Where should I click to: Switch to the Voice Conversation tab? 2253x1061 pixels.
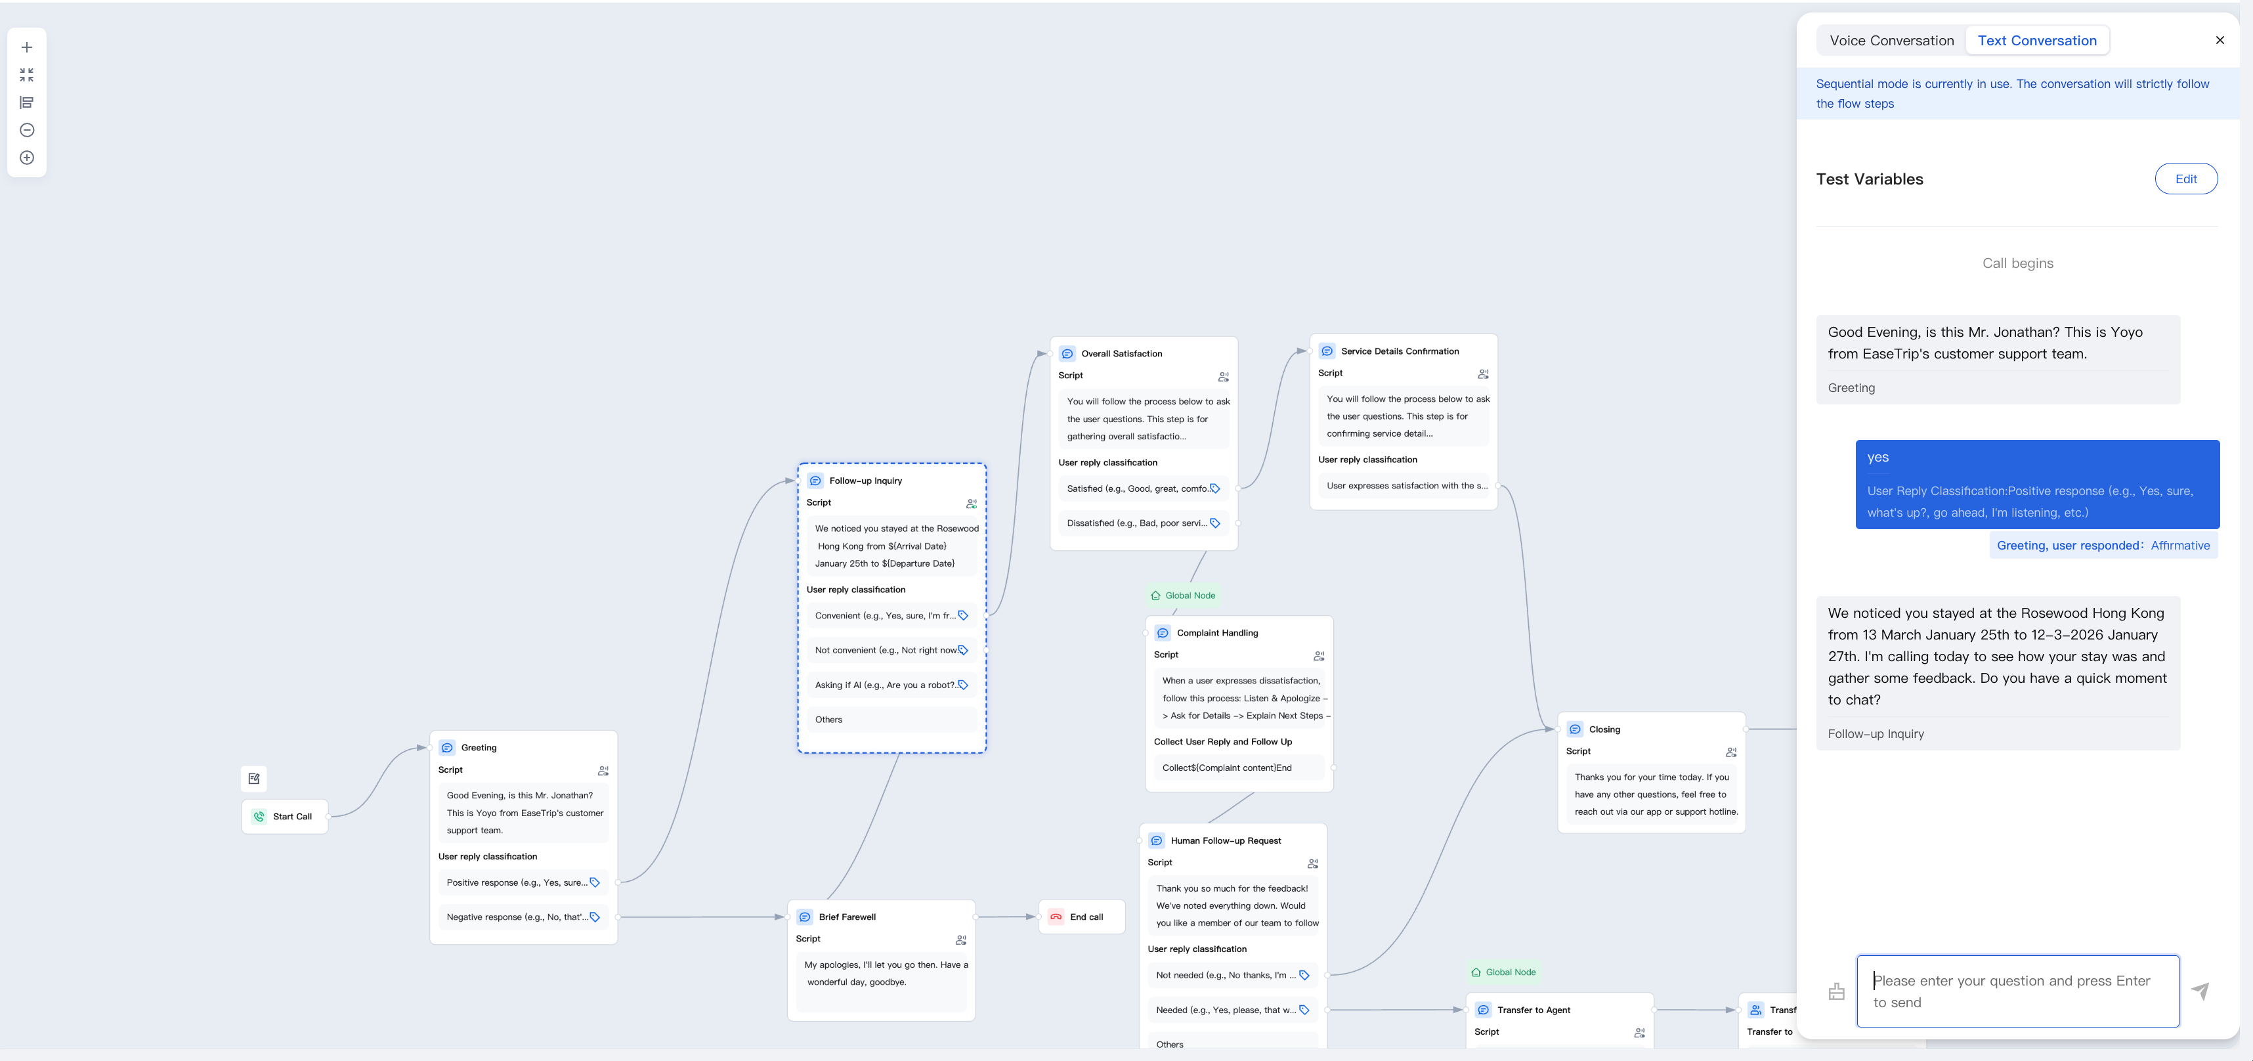coord(1892,40)
